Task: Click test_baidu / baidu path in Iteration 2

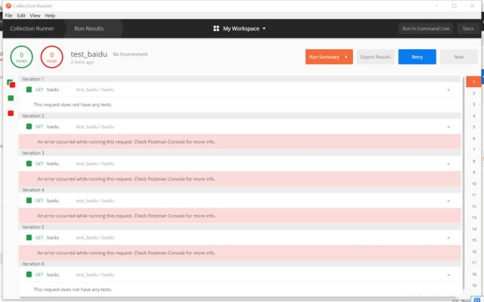Action: pos(95,126)
